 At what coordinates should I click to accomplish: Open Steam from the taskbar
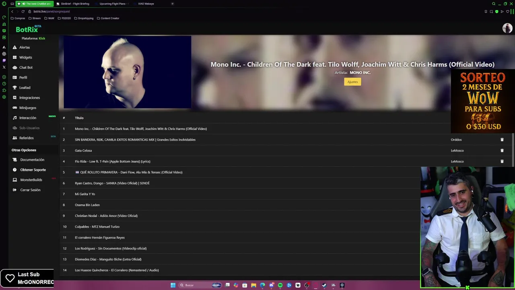(324, 285)
